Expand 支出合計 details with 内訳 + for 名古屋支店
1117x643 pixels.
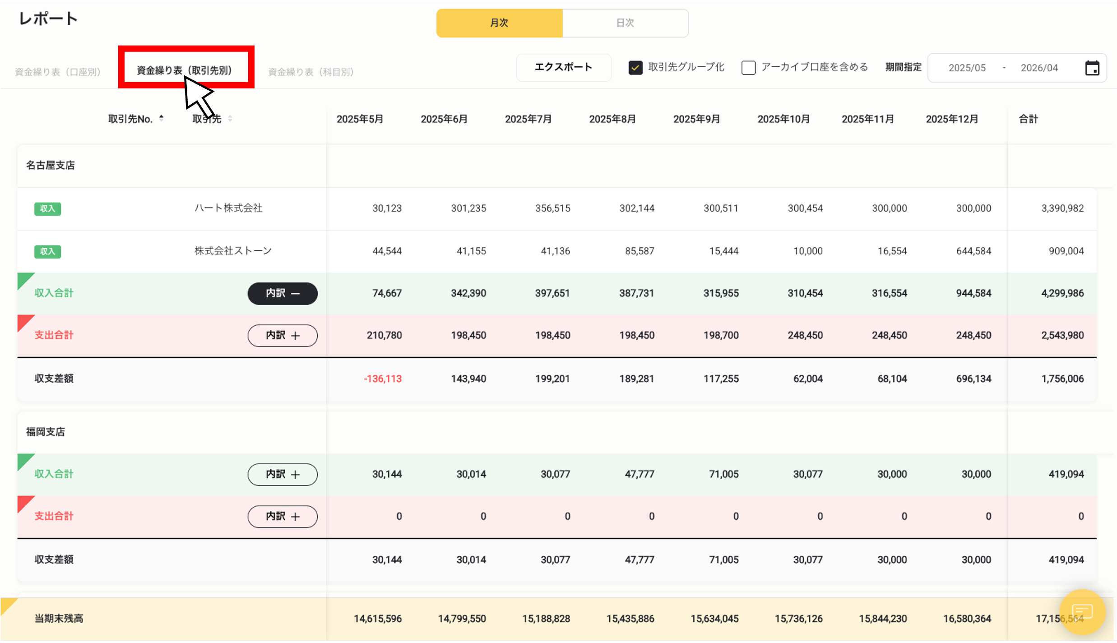coord(282,335)
